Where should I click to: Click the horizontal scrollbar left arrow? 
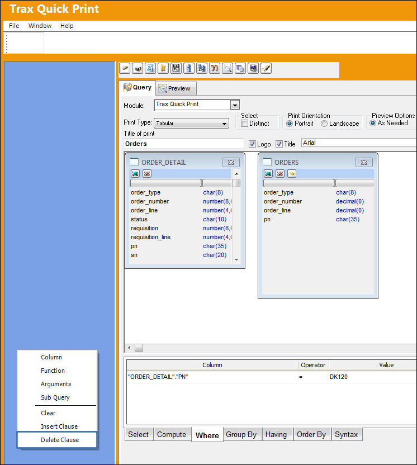coord(129,348)
